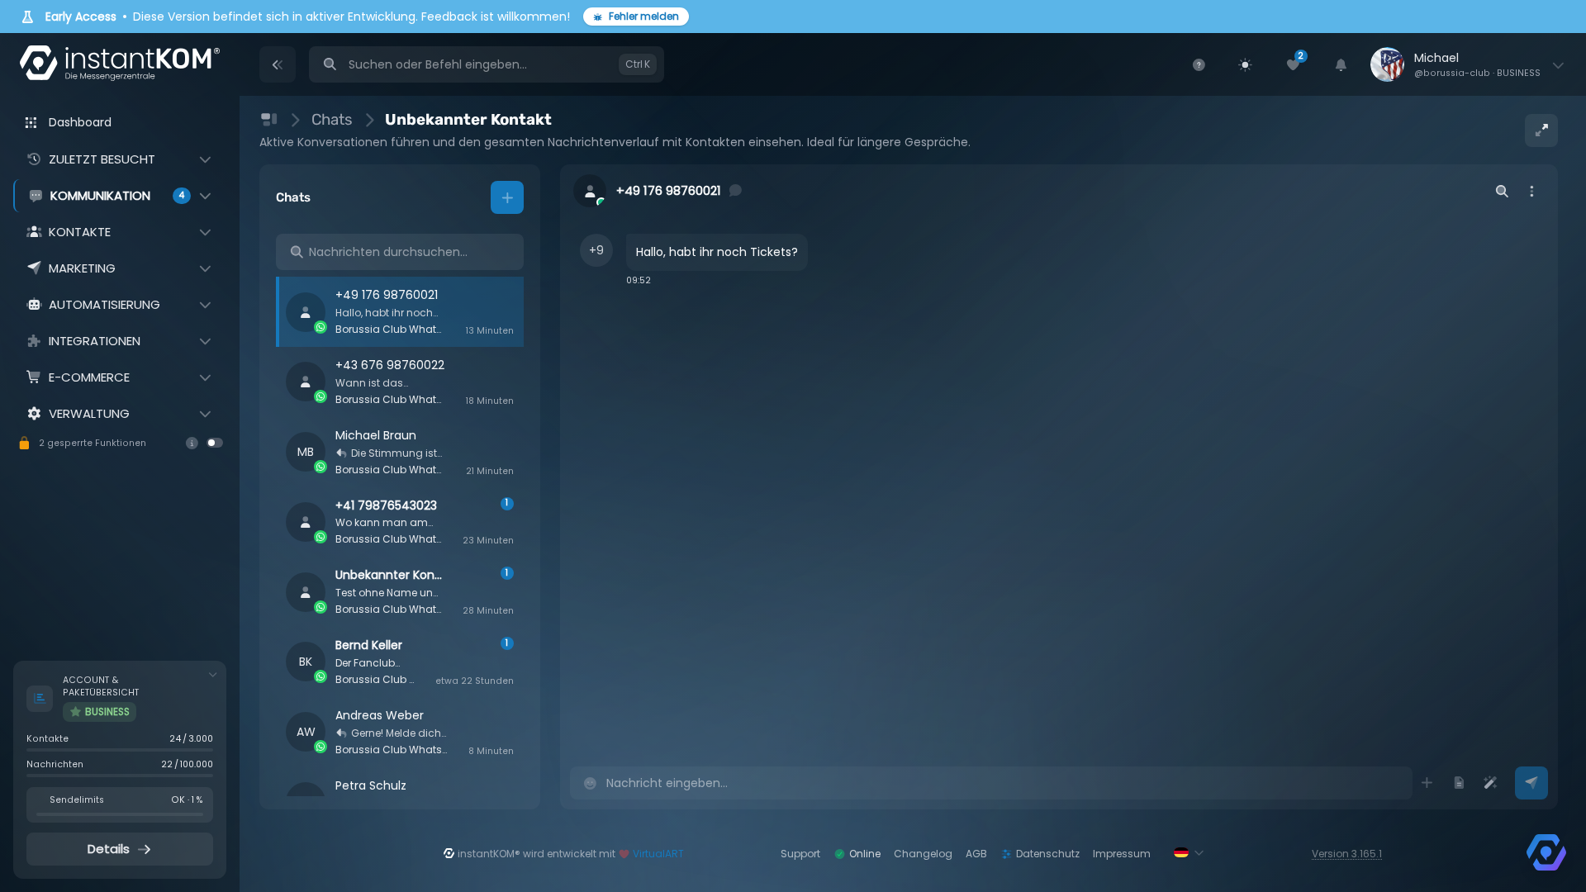The image size is (1586, 892).
Task: Open notifications bell icon
Action: point(1341,64)
